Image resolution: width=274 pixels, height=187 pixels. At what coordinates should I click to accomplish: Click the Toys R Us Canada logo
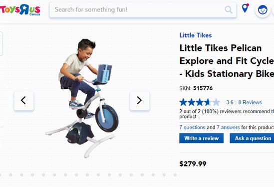[20, 10]
